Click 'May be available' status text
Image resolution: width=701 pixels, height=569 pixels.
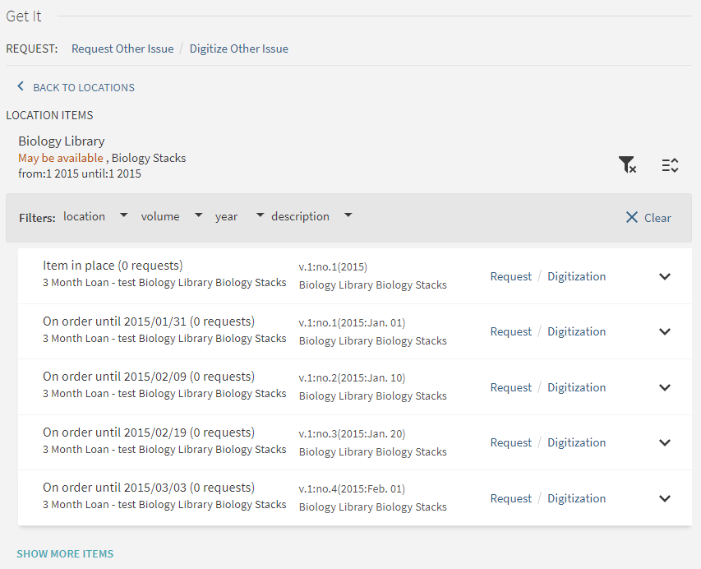tap(61, 158)
